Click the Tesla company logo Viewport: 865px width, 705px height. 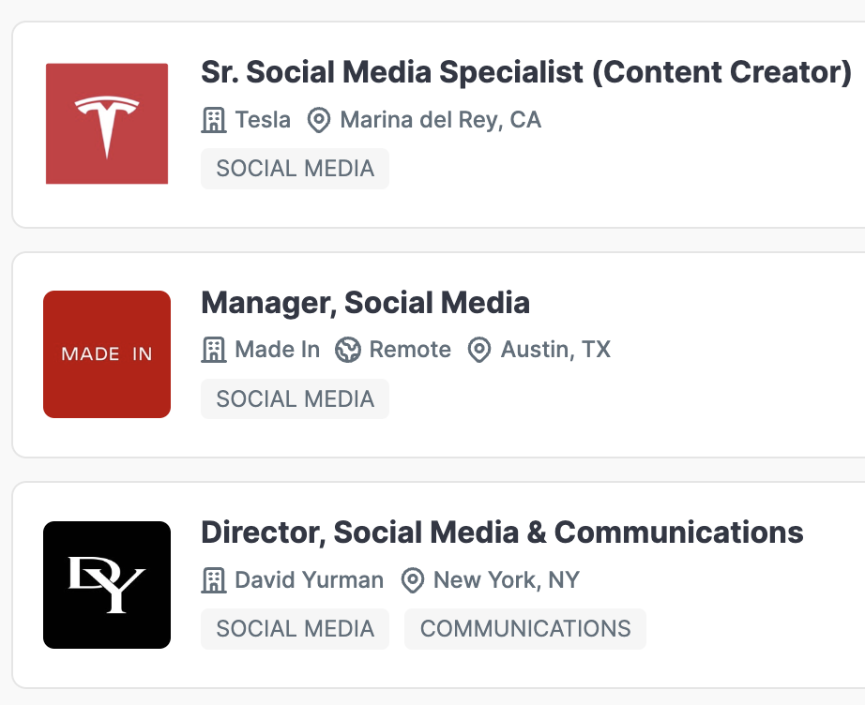pyautogui.click(x=106, y=124)
